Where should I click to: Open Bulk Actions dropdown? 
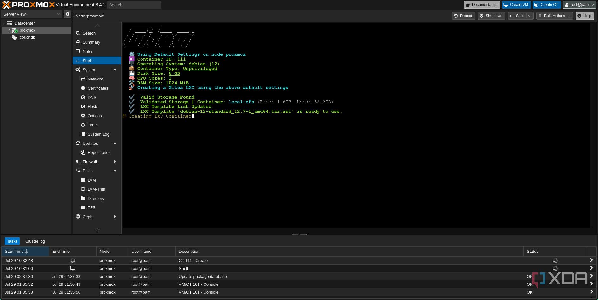554,16
